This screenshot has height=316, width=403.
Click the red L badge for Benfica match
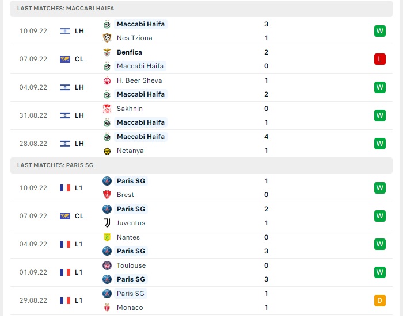[x=380, y=59]
